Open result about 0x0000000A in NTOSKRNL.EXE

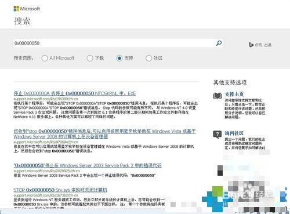75,93
